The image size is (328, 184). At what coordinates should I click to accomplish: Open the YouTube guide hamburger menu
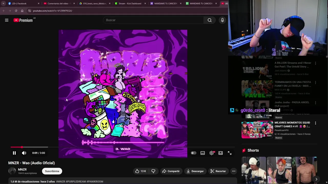pyautogui.click(x=7, y=20)
